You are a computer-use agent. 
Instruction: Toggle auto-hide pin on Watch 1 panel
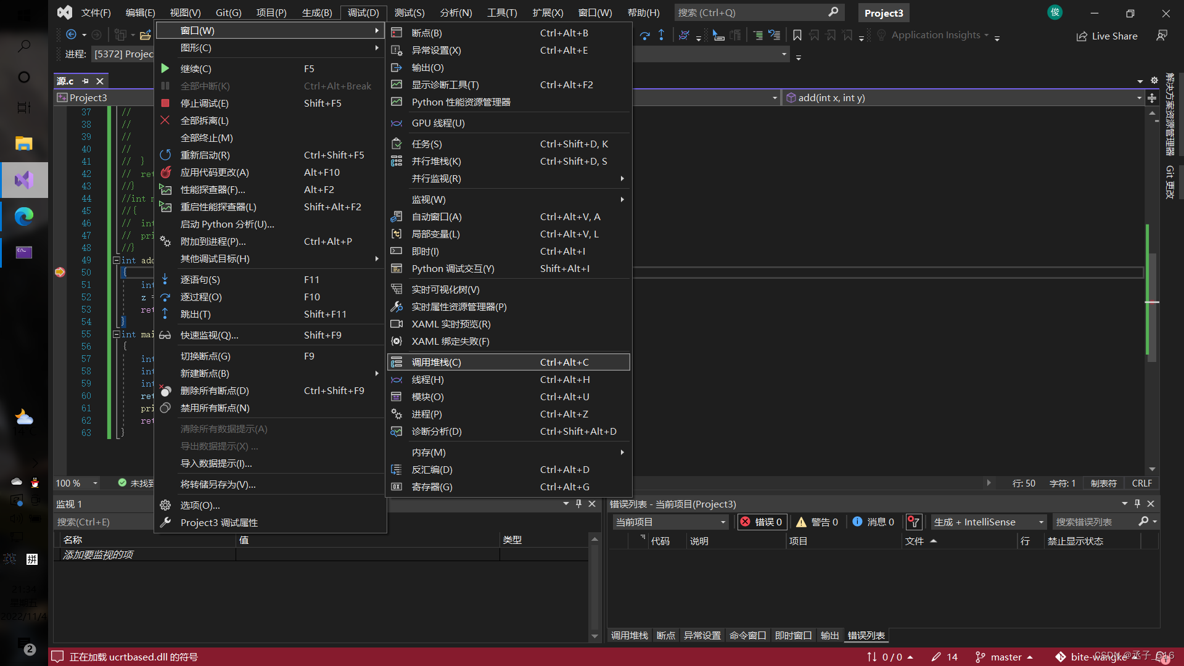click(578, 504)
